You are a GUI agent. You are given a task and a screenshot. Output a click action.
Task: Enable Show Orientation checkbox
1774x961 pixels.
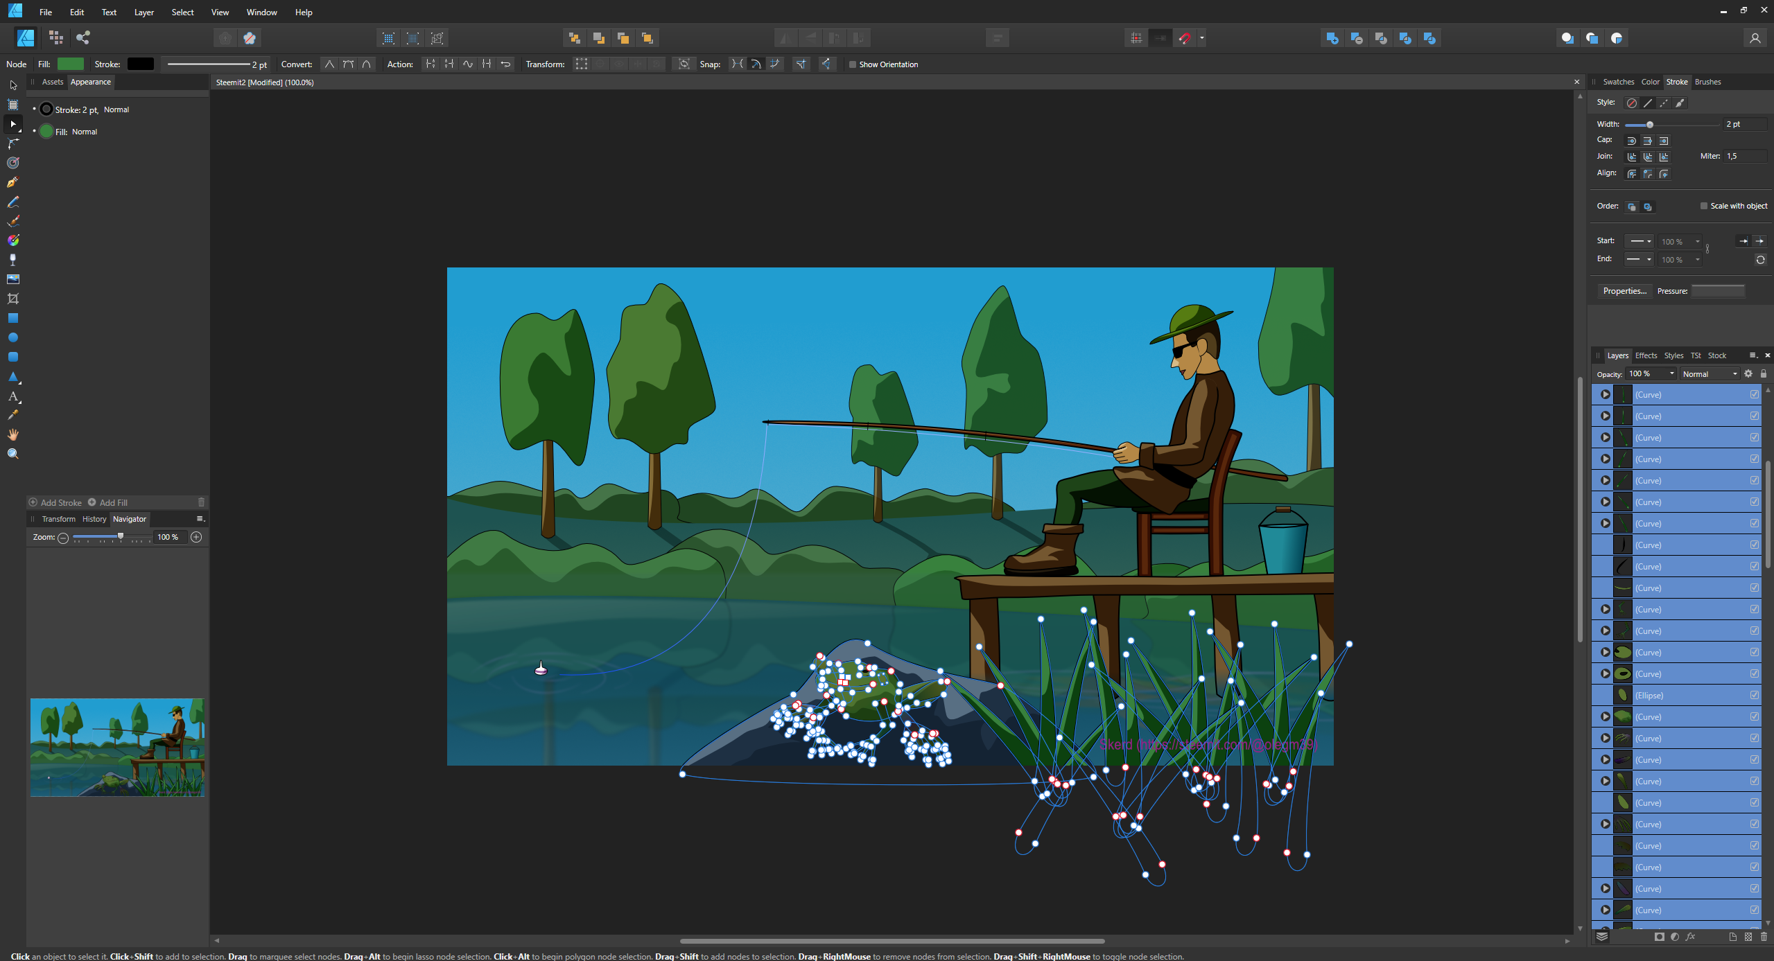(x=853, y=64)
